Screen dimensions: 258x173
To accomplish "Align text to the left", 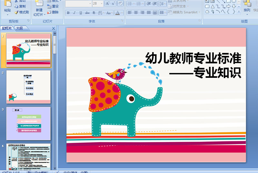I will pos(130,13).
